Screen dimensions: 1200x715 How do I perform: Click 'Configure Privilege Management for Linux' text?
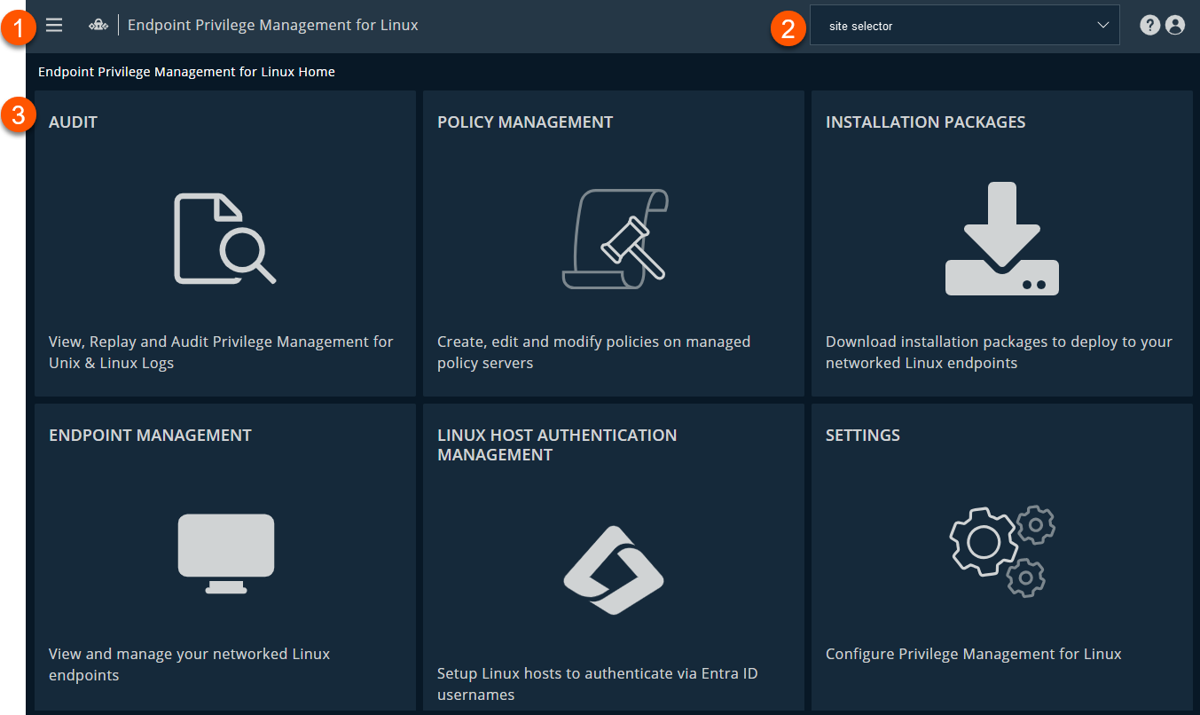(x=974, y=655)
